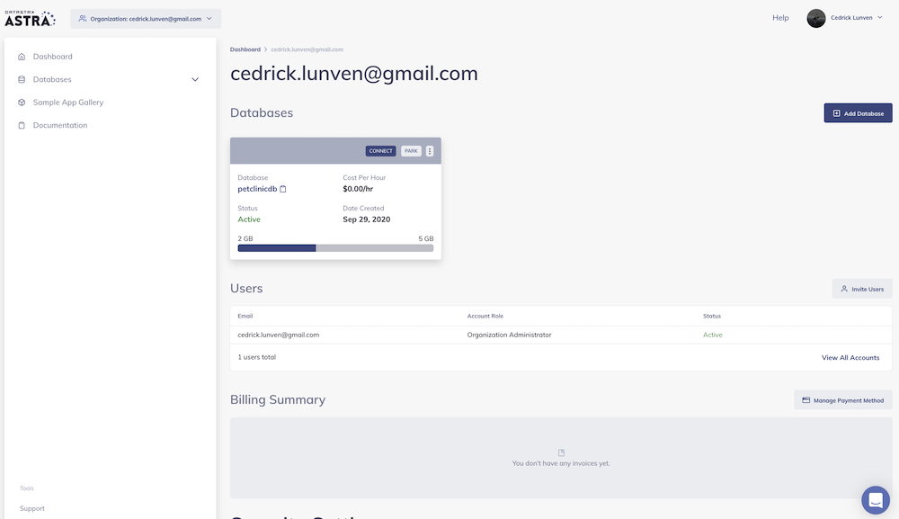Click the Add Database button
The height and width of the screenshot is (519, 899).
point(858,113)
